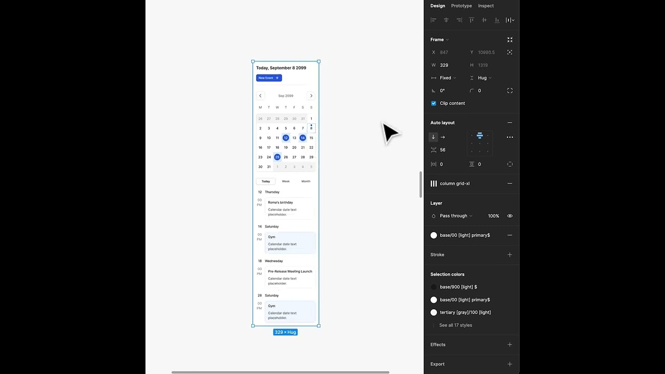Screen dimensions: 665x374
Task: Click tertiary [gray]/100 [light] color swatch
Action: pos(434,312)
